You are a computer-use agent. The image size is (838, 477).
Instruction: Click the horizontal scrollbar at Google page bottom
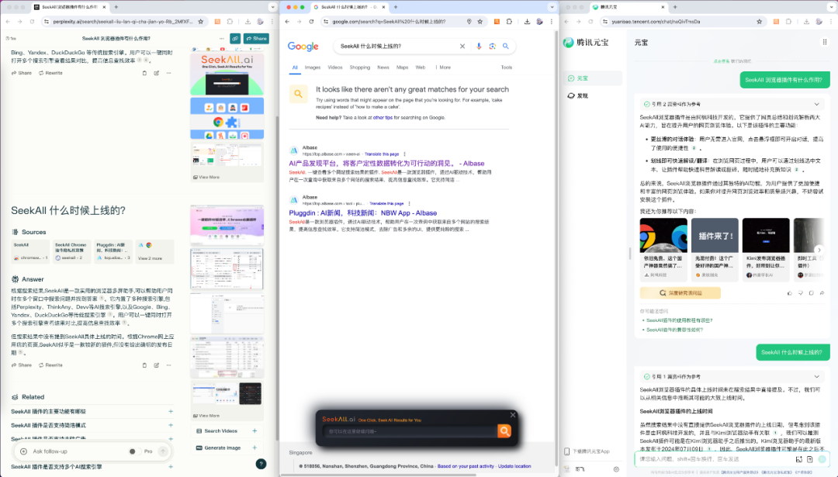point(379,475)
